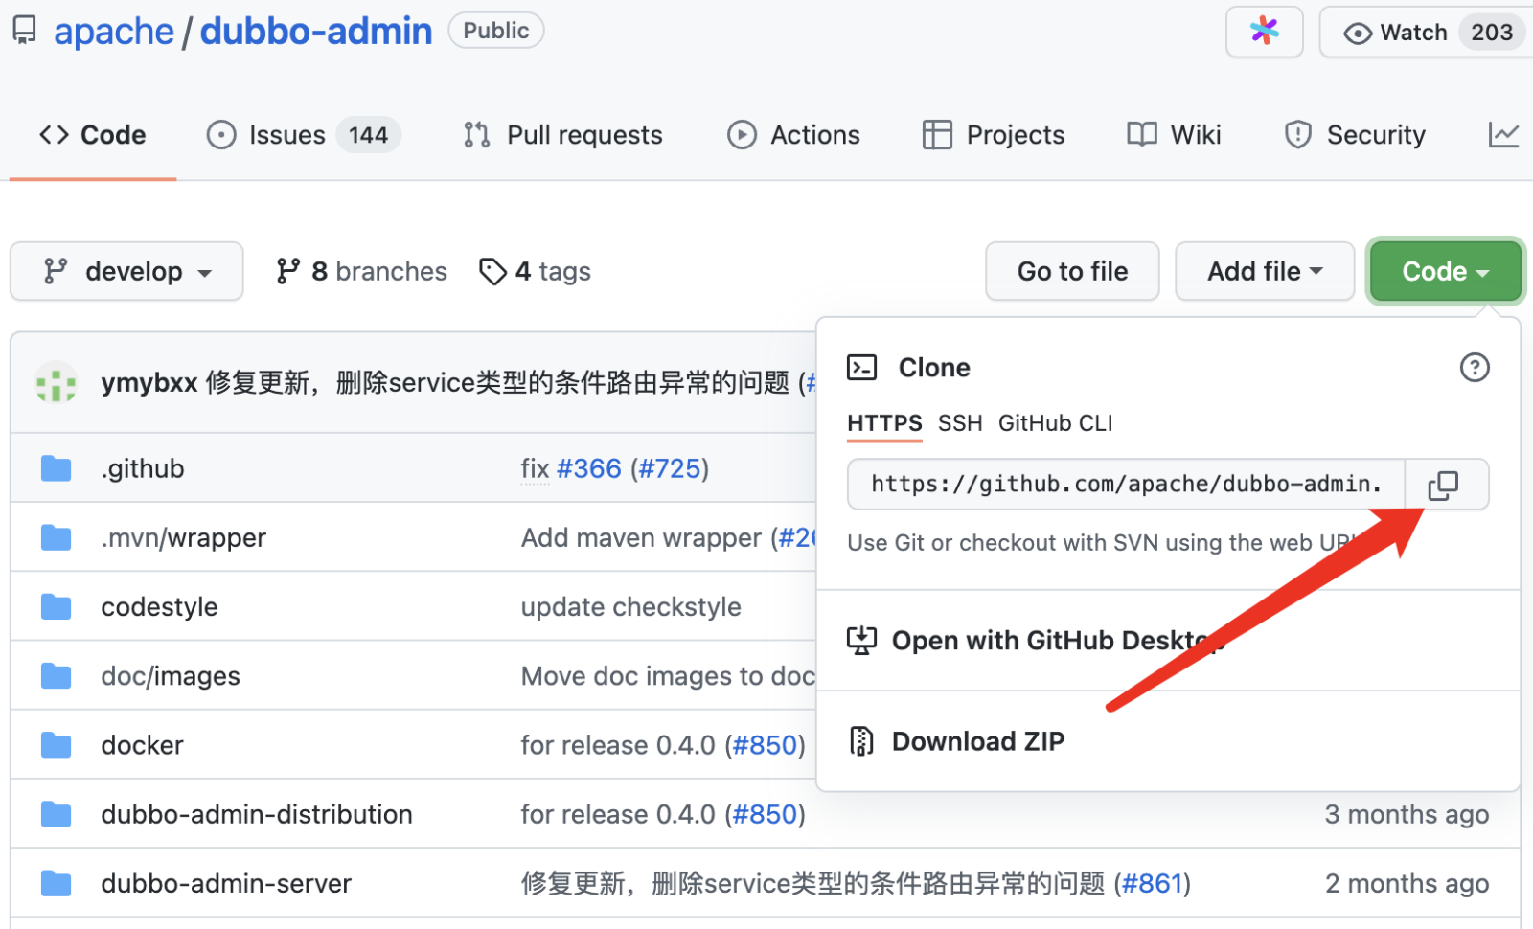Image resolution: width=1533 pixels, height=929 pixels.
Task: Expand the develop branch dropdown
Action: pos(126,272)
